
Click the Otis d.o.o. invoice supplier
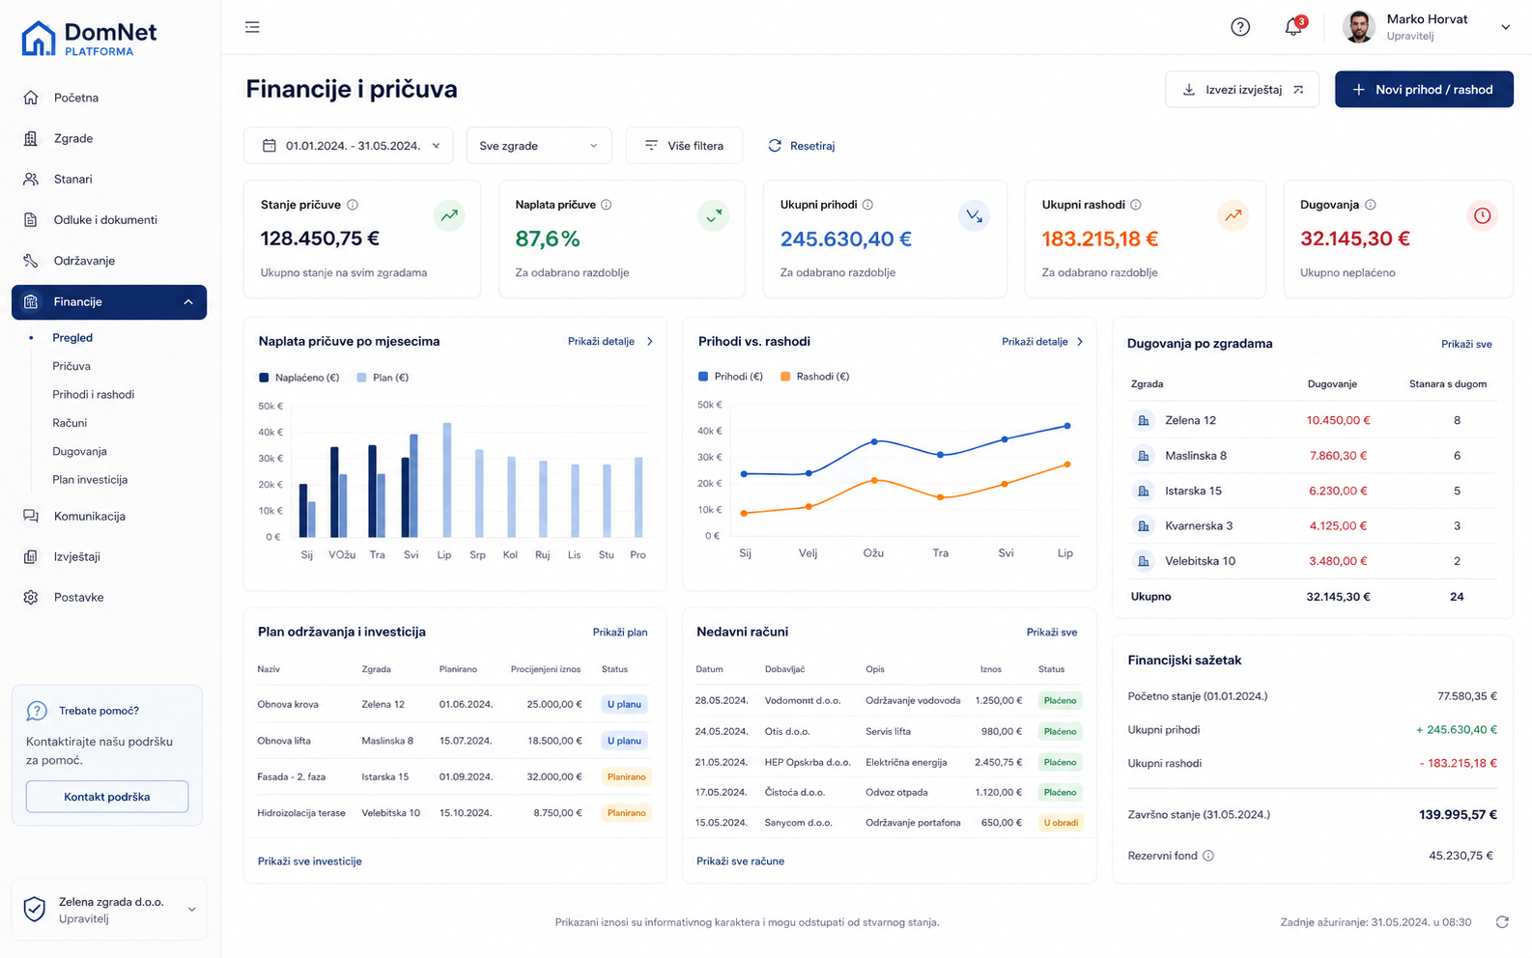[x=787, y=731]
